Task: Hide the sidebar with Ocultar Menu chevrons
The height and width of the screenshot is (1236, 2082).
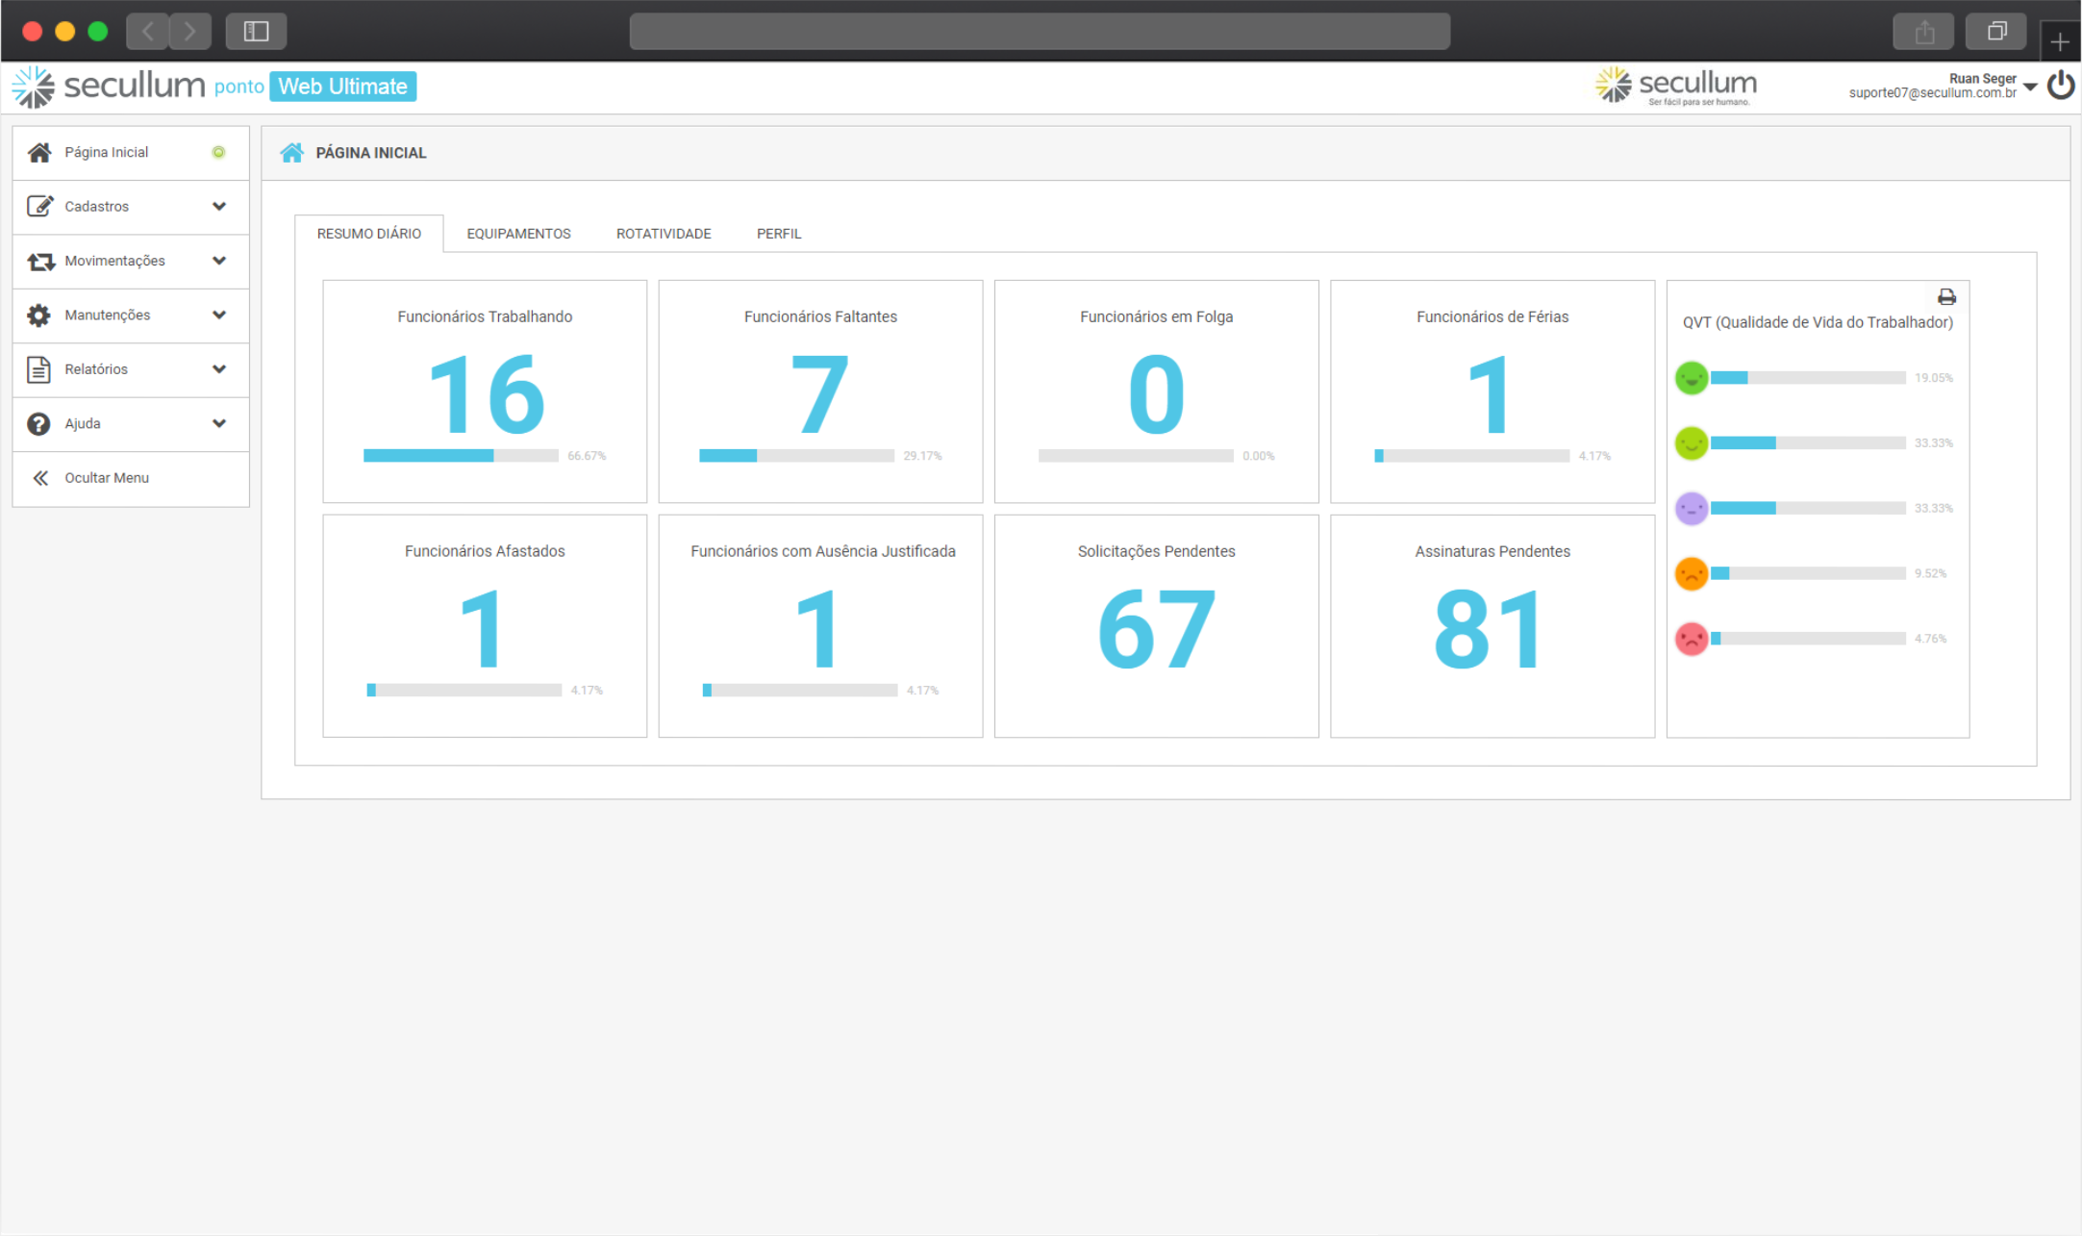Action: tap(41, 478)
